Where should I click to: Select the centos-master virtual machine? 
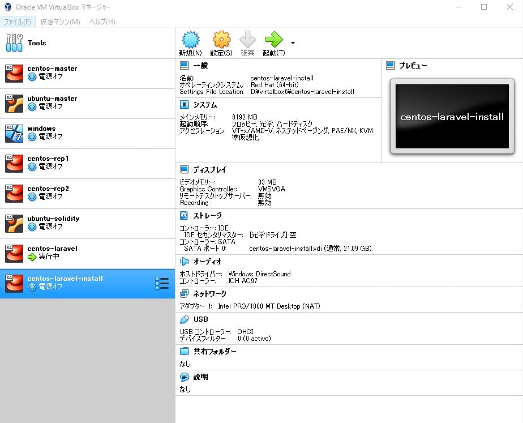[87, 74]
